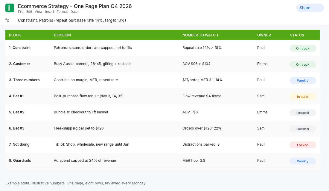Select 'Contribution margin, MER, repeat rate' cell
This screenshot has height=191, width=329.
[86, 80]
